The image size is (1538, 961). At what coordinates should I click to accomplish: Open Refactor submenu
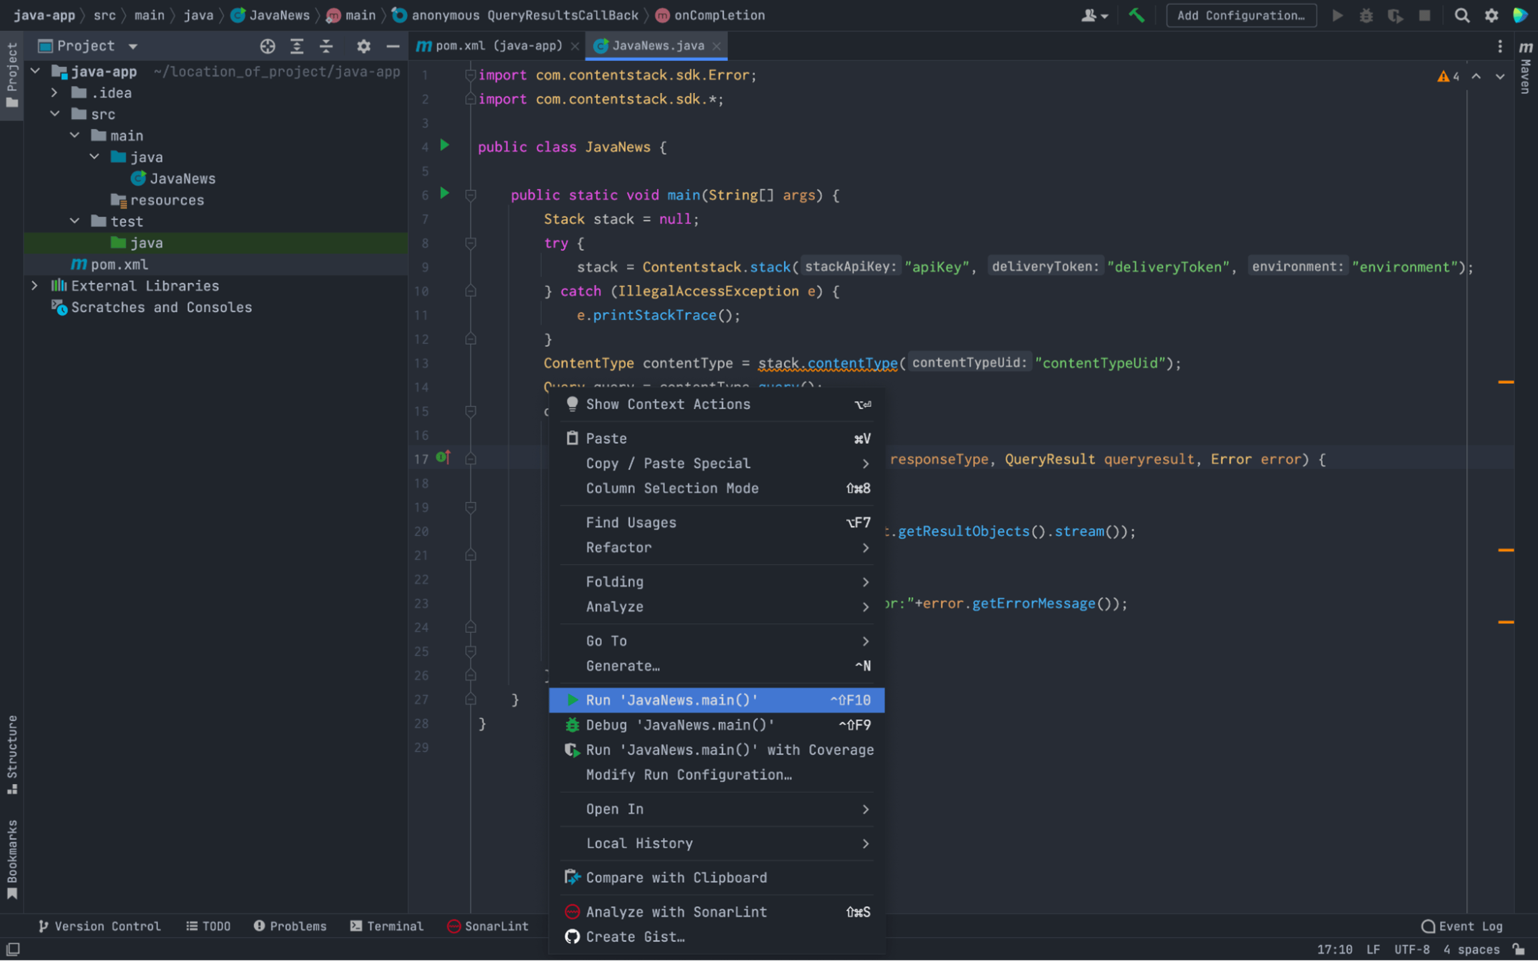pyautogui.click(x=716, y=547)
